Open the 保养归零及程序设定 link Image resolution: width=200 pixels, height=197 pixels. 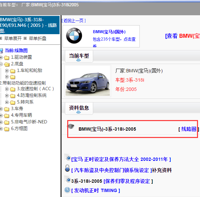click(x=128, y=181)
